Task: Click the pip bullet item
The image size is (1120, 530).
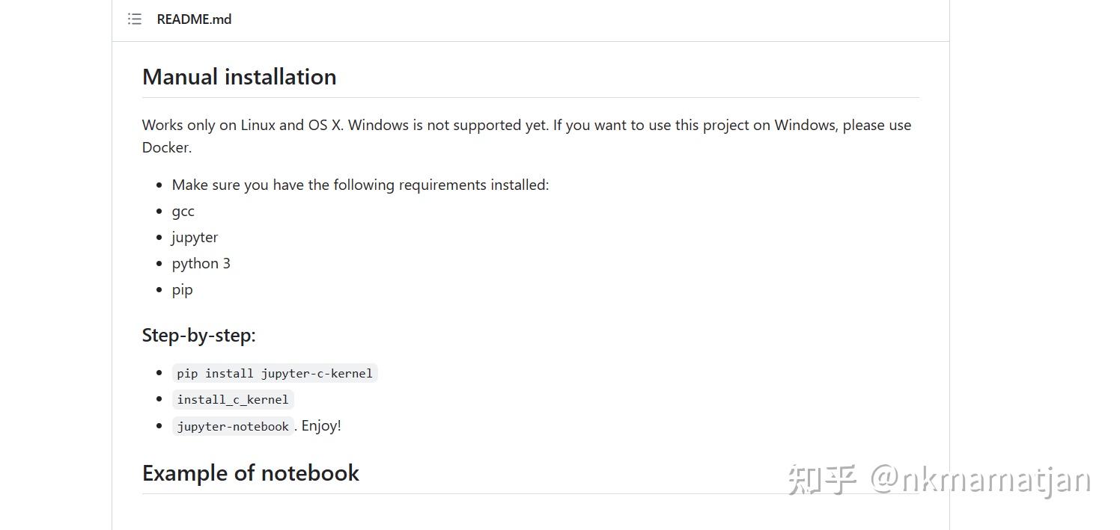Action: (x=182, y=289)
